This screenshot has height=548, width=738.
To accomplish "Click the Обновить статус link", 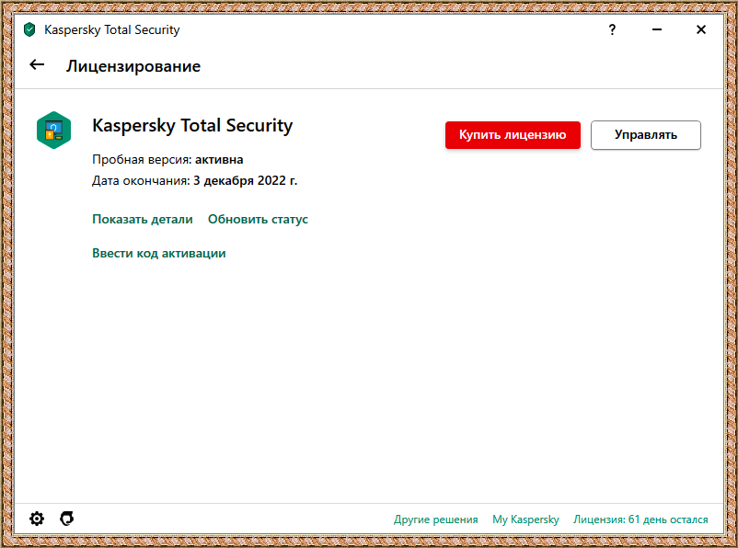I will click(258, 219).
